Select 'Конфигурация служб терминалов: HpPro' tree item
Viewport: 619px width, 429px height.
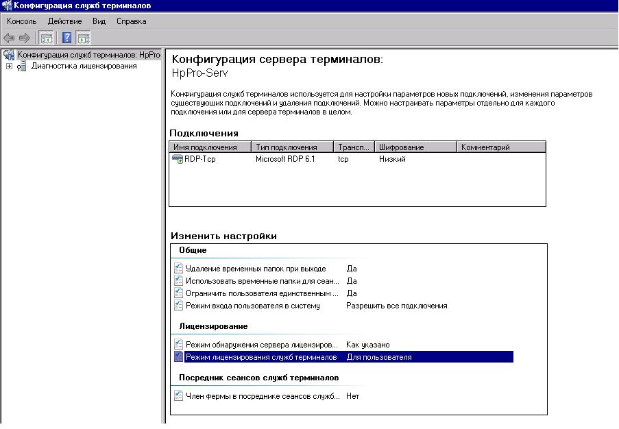click(89, 55)
